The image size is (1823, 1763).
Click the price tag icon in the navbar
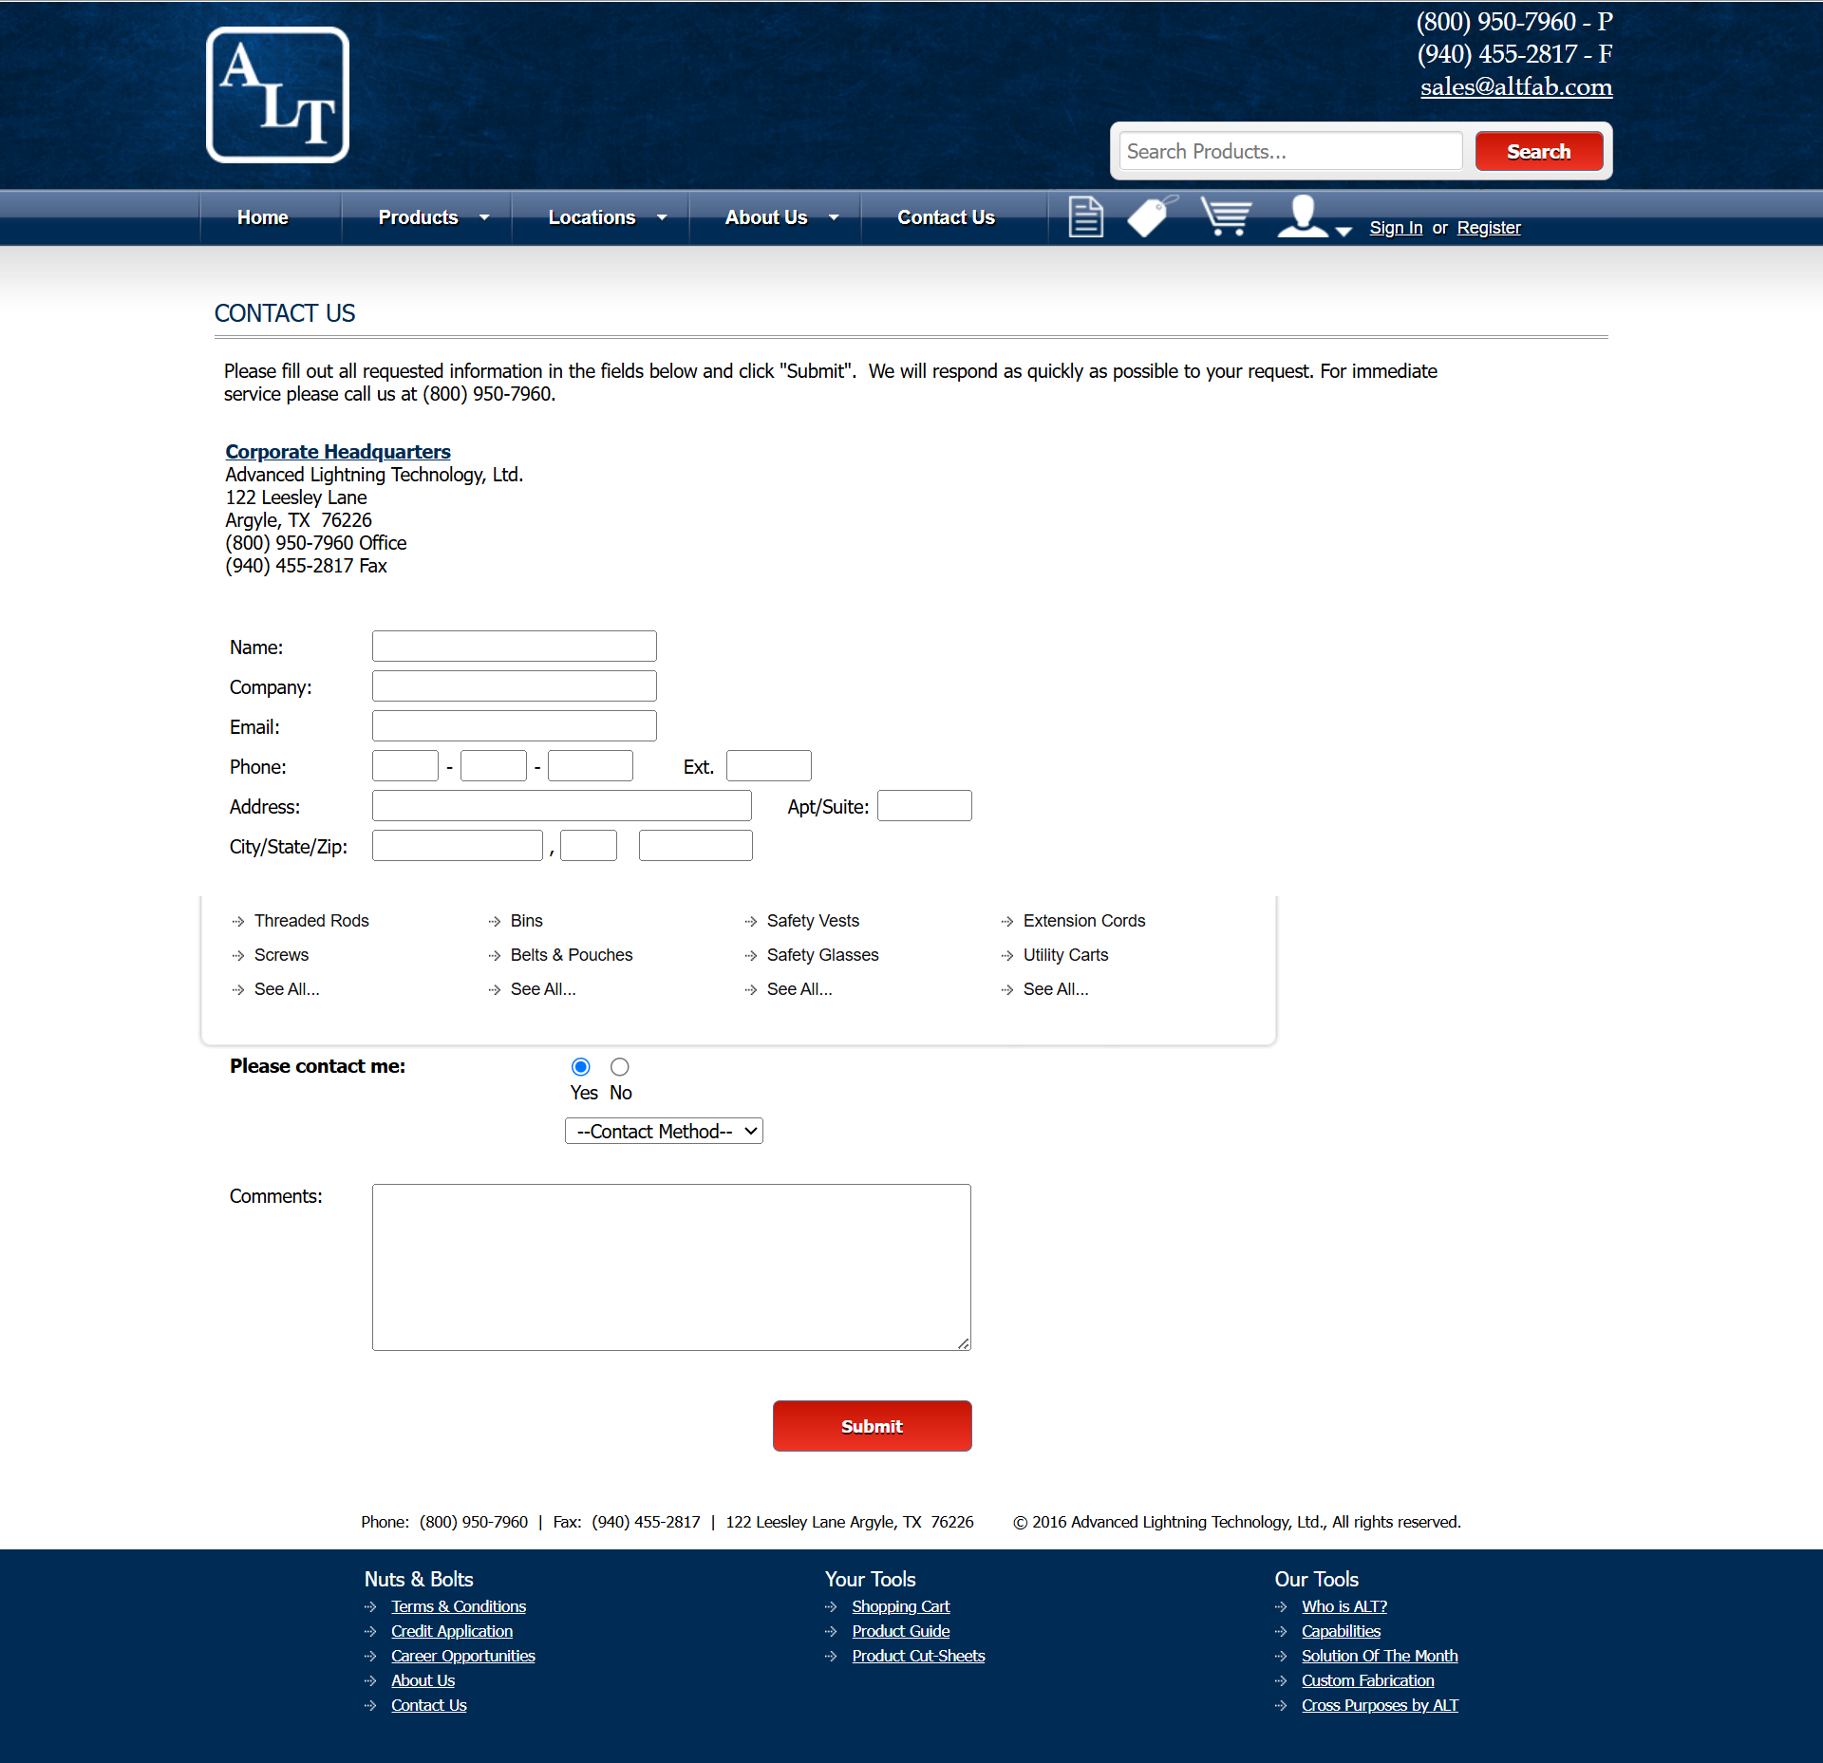1152,216
